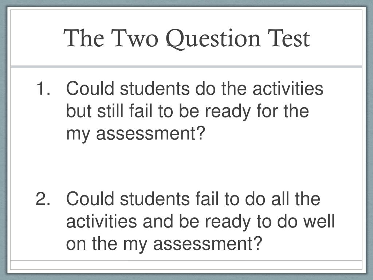Click the line "but still fail to be ready for the"
The width and height of the screenshot is (373, 280).
pos(188,111)
